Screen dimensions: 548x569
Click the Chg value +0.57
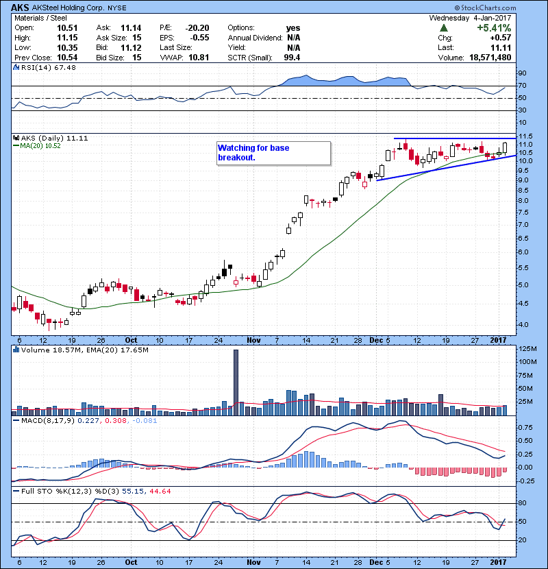[x=501, y=38]
